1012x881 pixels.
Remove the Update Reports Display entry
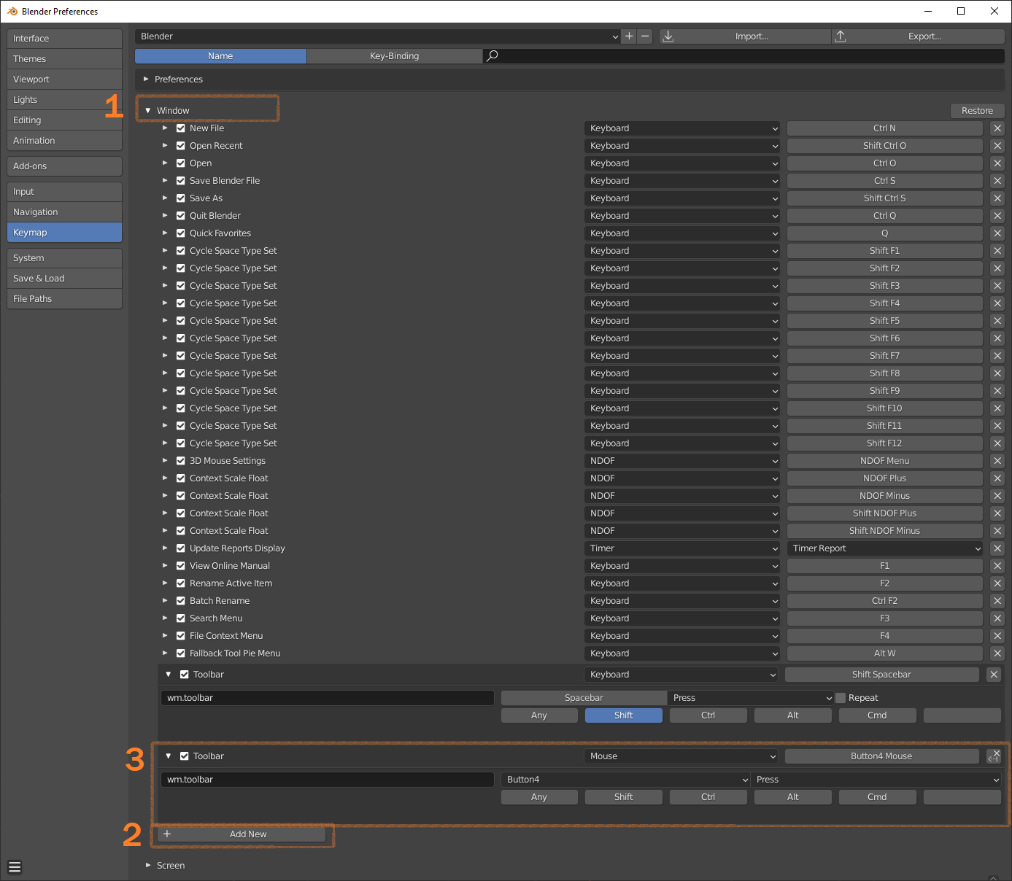pyautogui.click(x=997, y=548)
